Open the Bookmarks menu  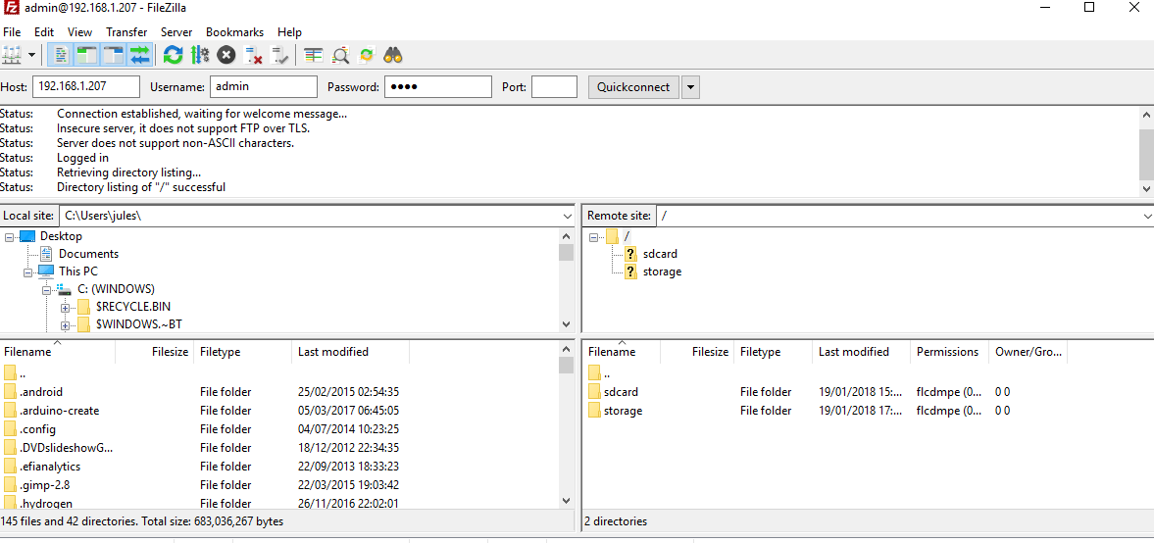234,32
